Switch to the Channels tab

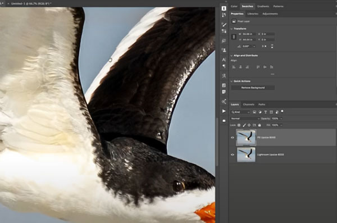pyautogui.click(x=249, y=104)
